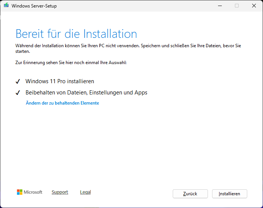The height and width of the screenshot is (208, 263).
Task: Close the Windows Server-Setup window
Action: pyautogui.click(x=254, y=6)
